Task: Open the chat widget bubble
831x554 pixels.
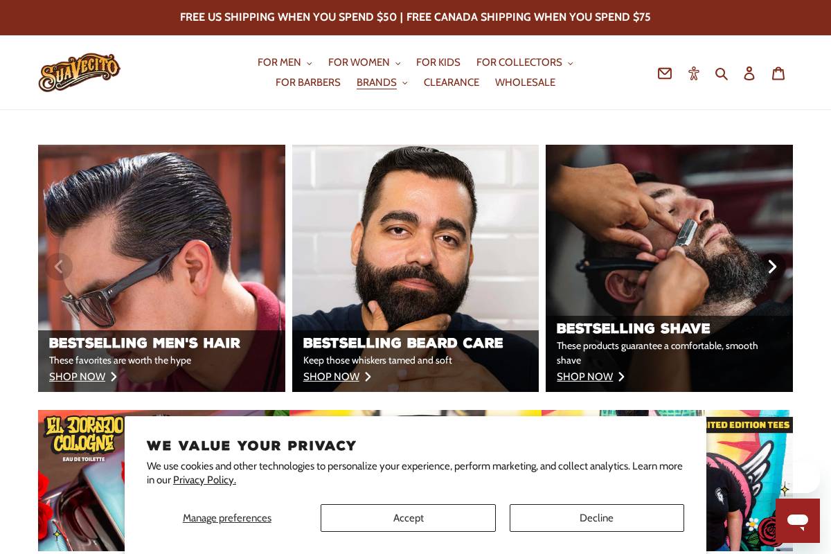Action: point(798,521)
